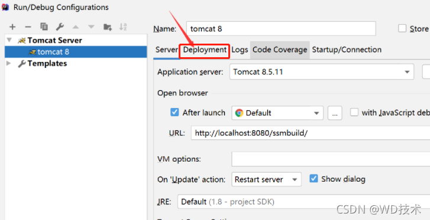Enable the with JavaScript debugger checkbox

pyautogui.click(x=354, y=112)
